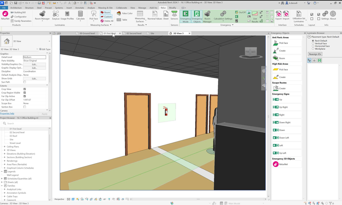This screenshot has width=342, height=205.
Task: Open Properties help link
Action: pyautogui.click(x=7, y=114)
